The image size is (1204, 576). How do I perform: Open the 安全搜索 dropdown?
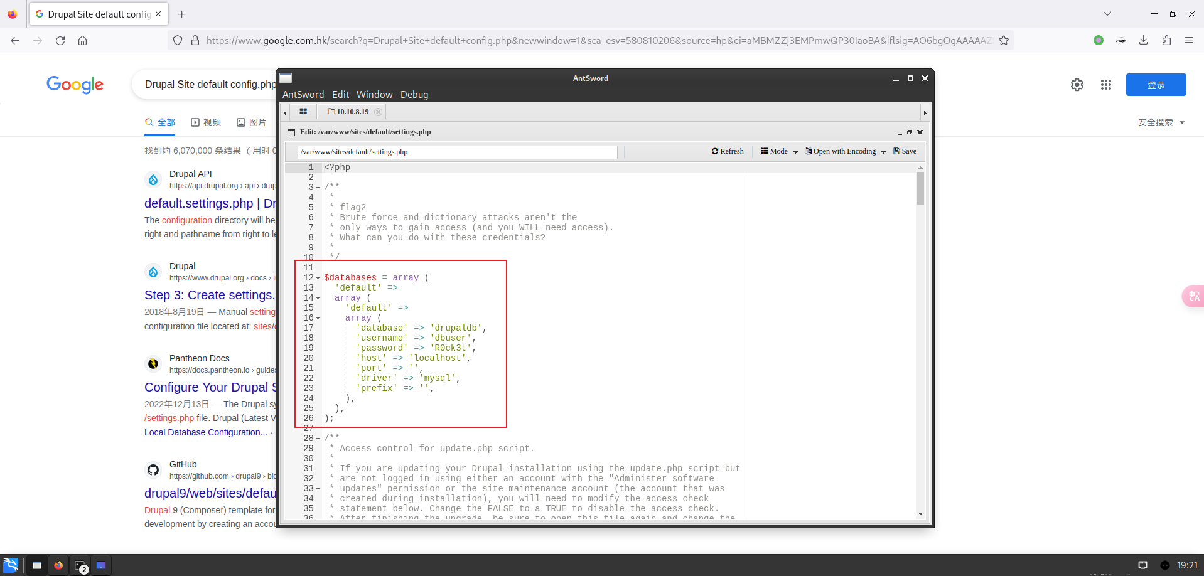click(1161, 122)
